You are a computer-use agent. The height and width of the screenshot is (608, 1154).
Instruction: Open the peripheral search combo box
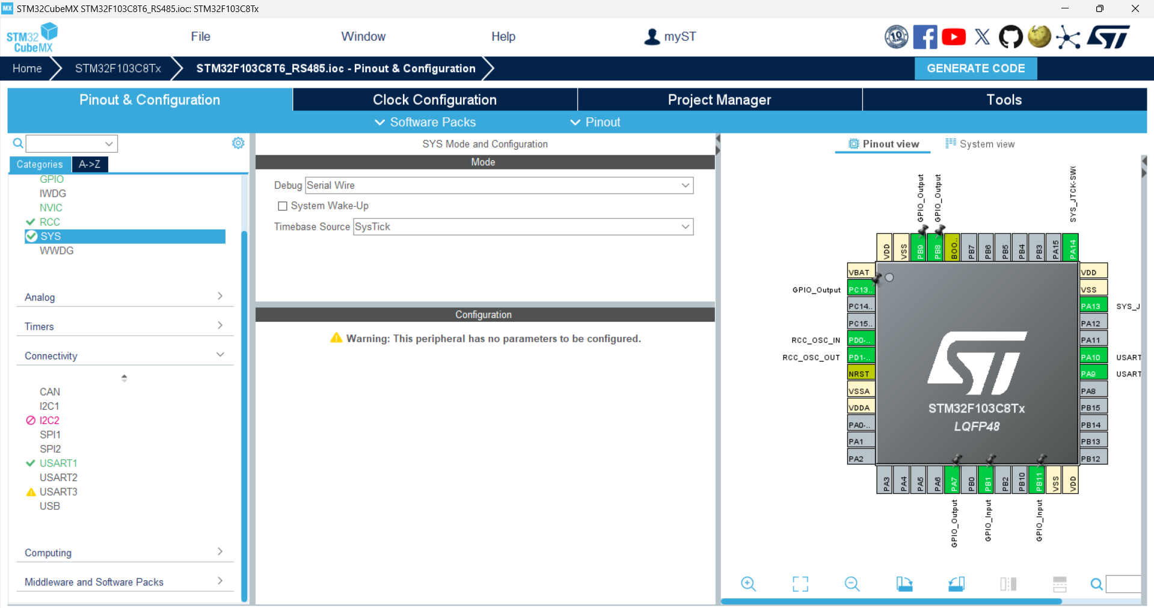[x=72, y=143]
